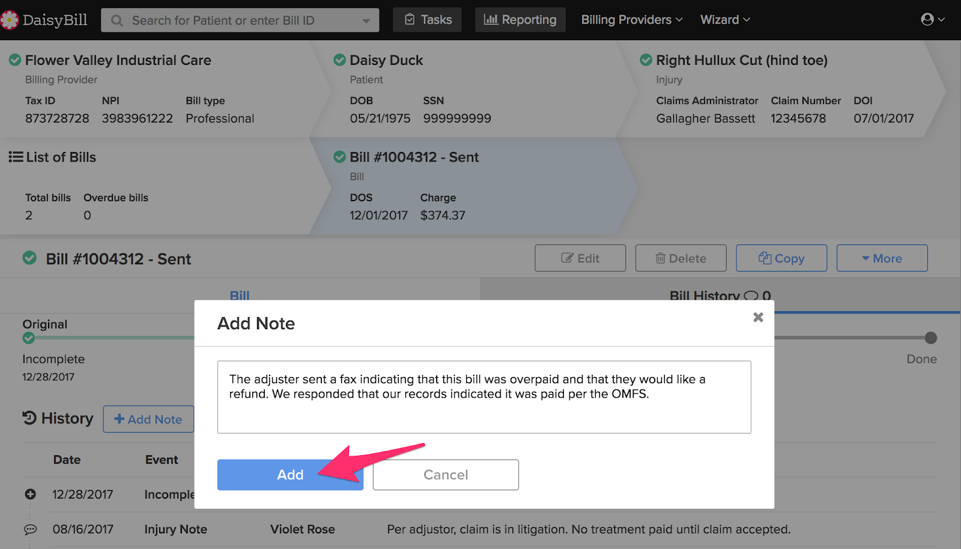Open the Tasks page

(427, 20)
